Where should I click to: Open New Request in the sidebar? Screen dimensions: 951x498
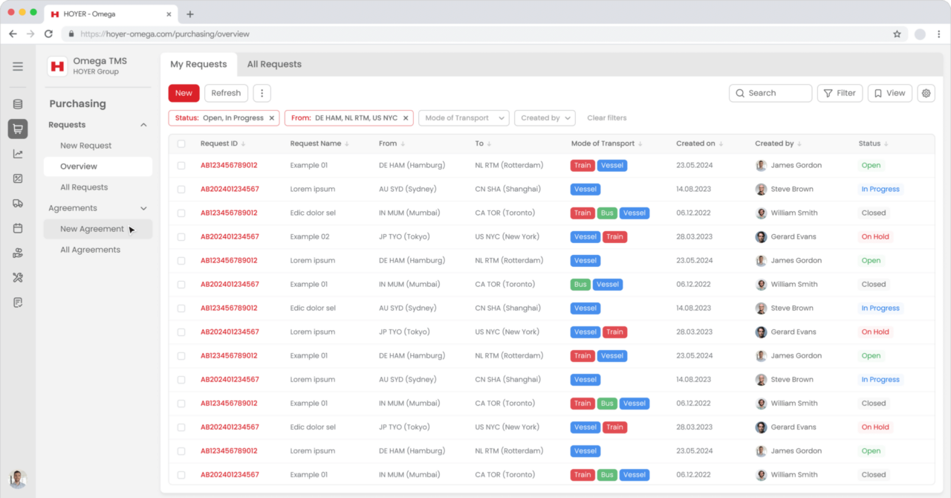click(85, 146)
